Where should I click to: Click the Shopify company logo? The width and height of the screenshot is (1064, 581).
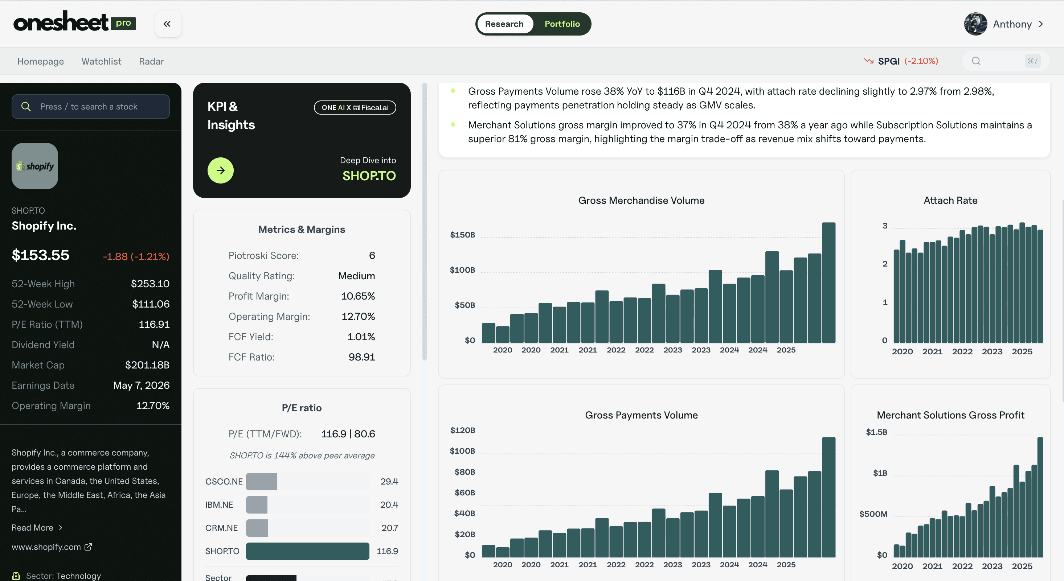pyautogui.click(x=35, y=166)
